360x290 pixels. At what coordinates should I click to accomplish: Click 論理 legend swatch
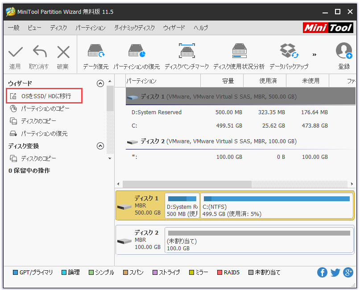64,273
